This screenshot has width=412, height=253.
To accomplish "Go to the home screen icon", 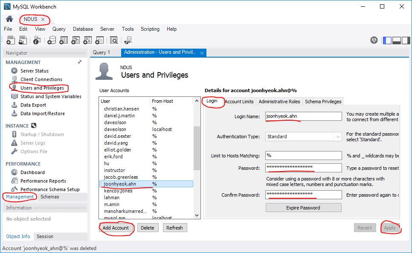I will tap(9, 19).
